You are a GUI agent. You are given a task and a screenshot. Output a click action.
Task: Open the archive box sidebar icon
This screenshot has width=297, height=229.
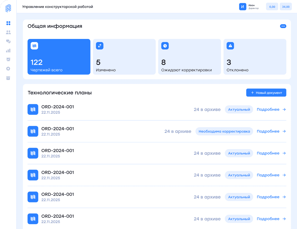pyautogui.click(x=8, y=78)
